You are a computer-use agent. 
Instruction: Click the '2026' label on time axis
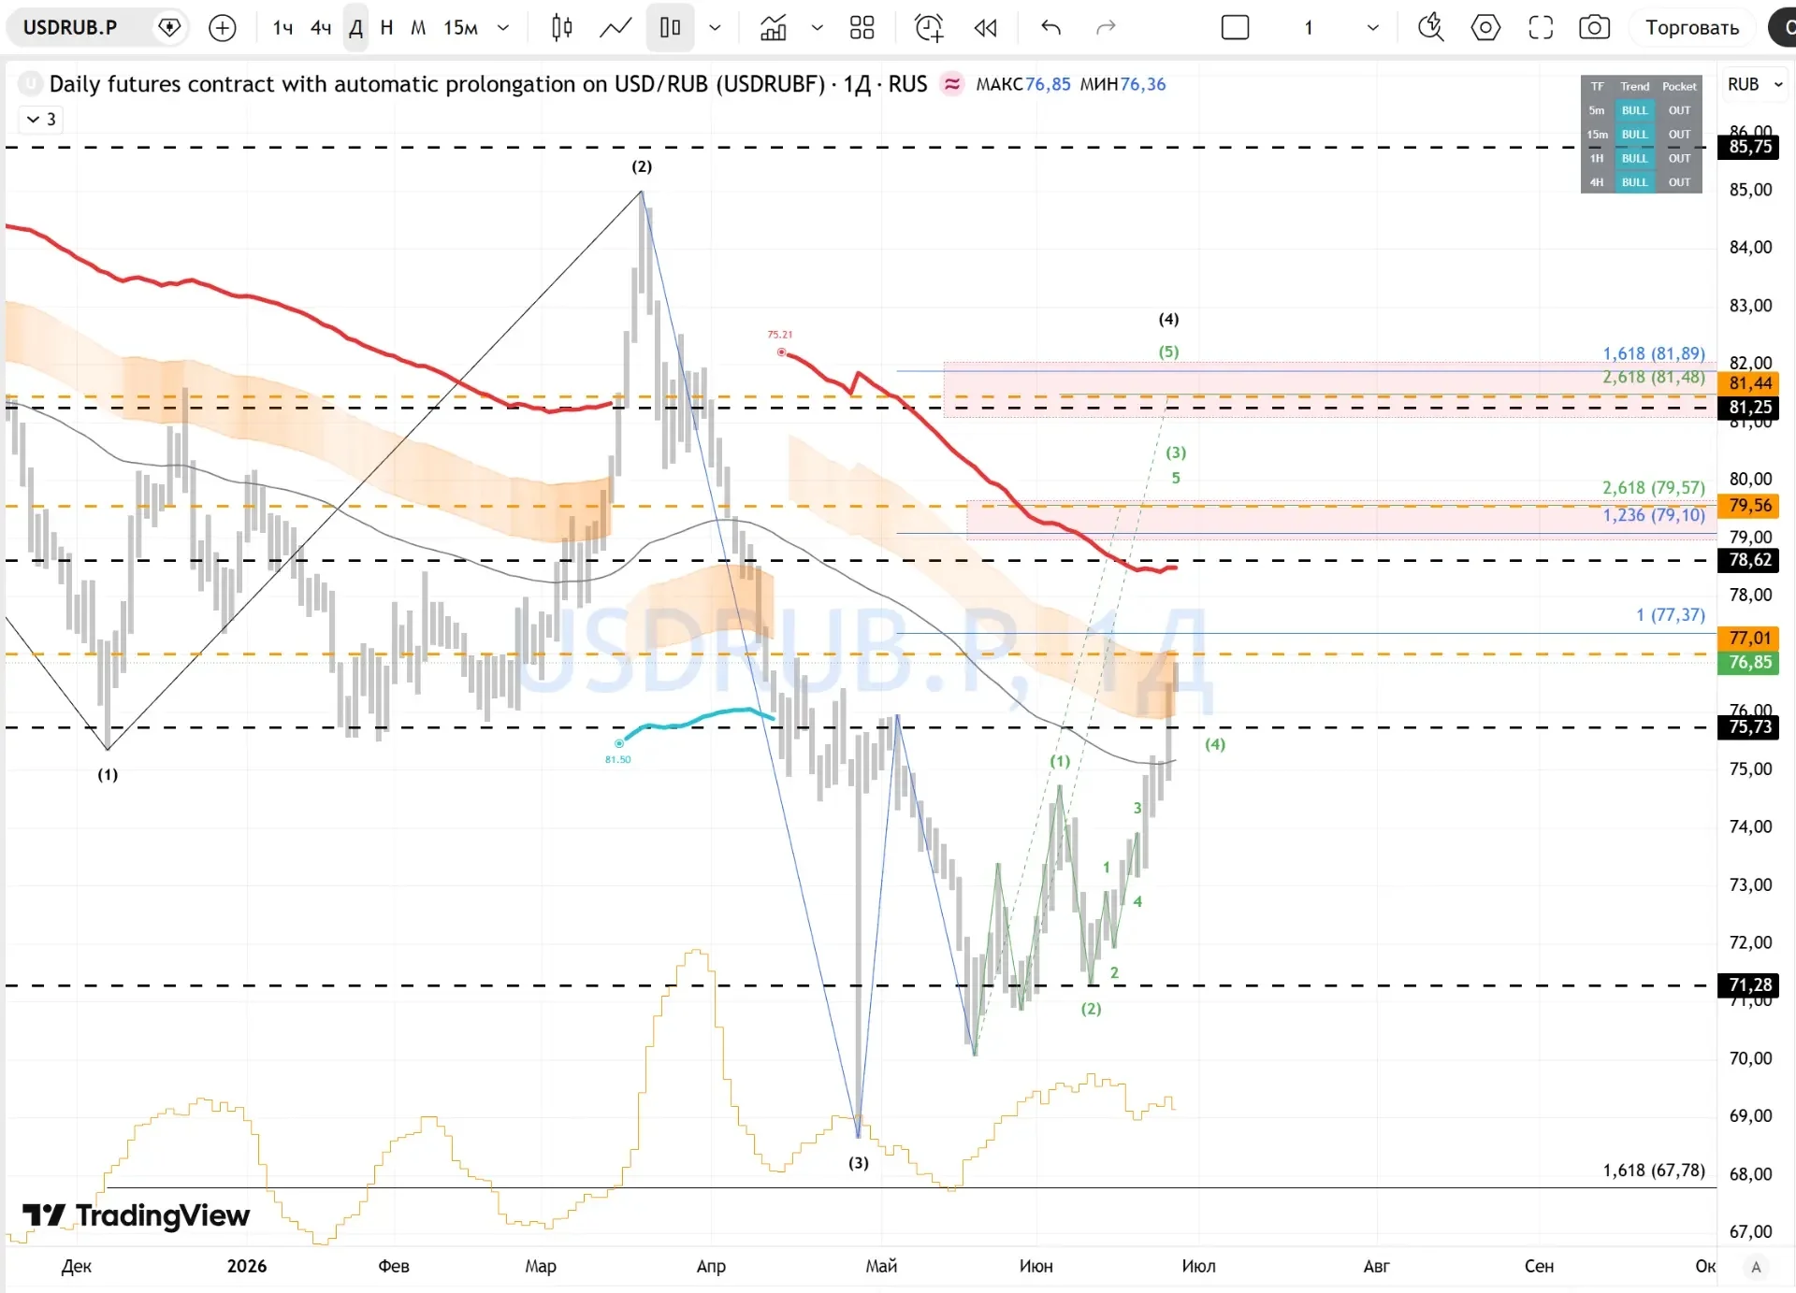coord(247,1266)
